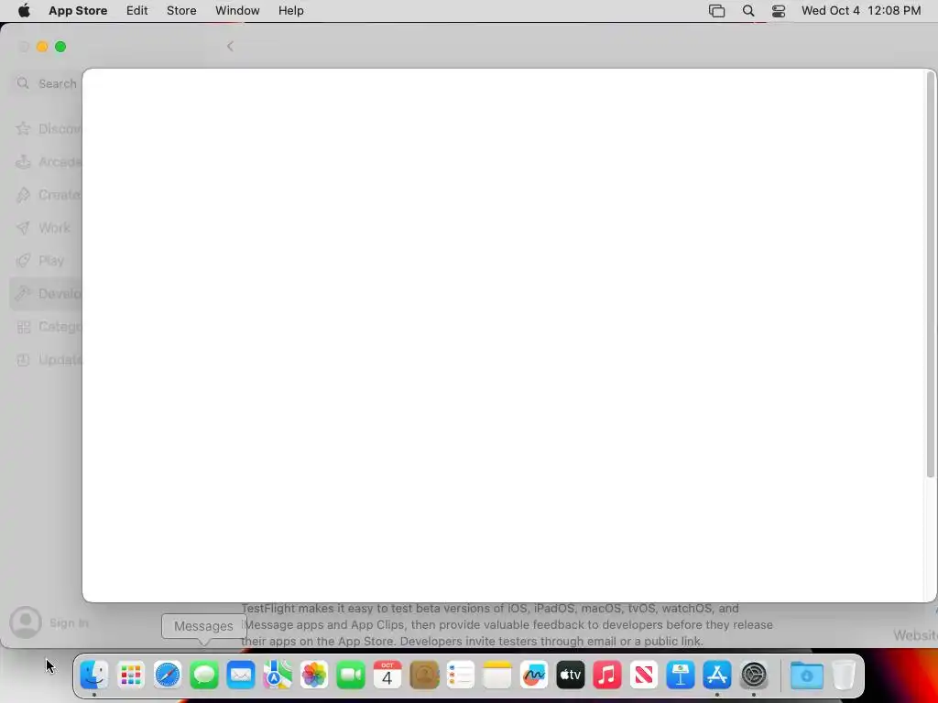Click the date and time display
The height and width of the screenshot is (703, 938).
tap(861, 11)
